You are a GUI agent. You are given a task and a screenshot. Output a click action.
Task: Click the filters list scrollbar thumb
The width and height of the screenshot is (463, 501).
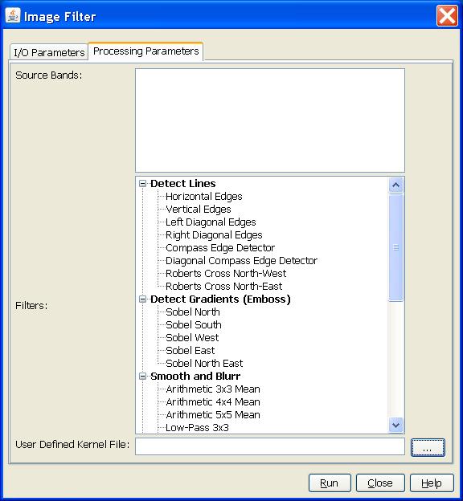pyautogui.click(x=395, y=247)
